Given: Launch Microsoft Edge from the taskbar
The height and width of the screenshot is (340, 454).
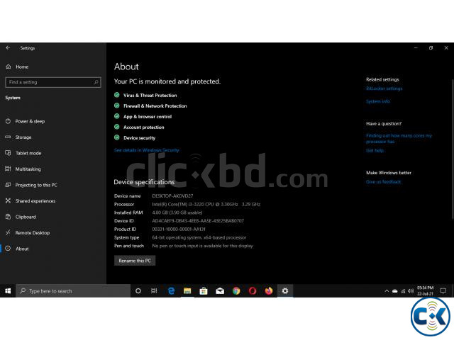Looking at the screenshot, I should click(171, 291).
